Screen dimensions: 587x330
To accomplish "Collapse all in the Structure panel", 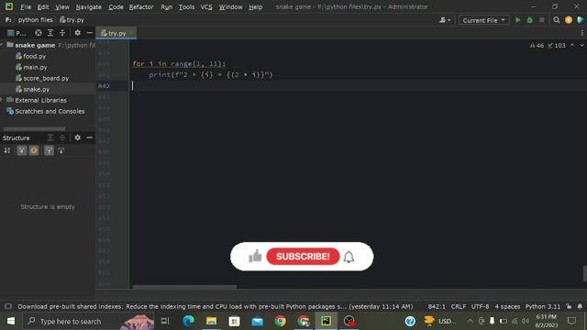I will pyautogui.click(x=62, y=137).
